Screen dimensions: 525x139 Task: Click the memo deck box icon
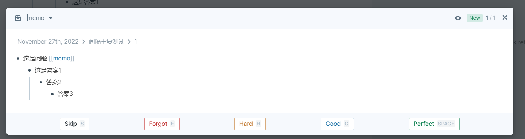pyautogui.click(x=18, y=18)
